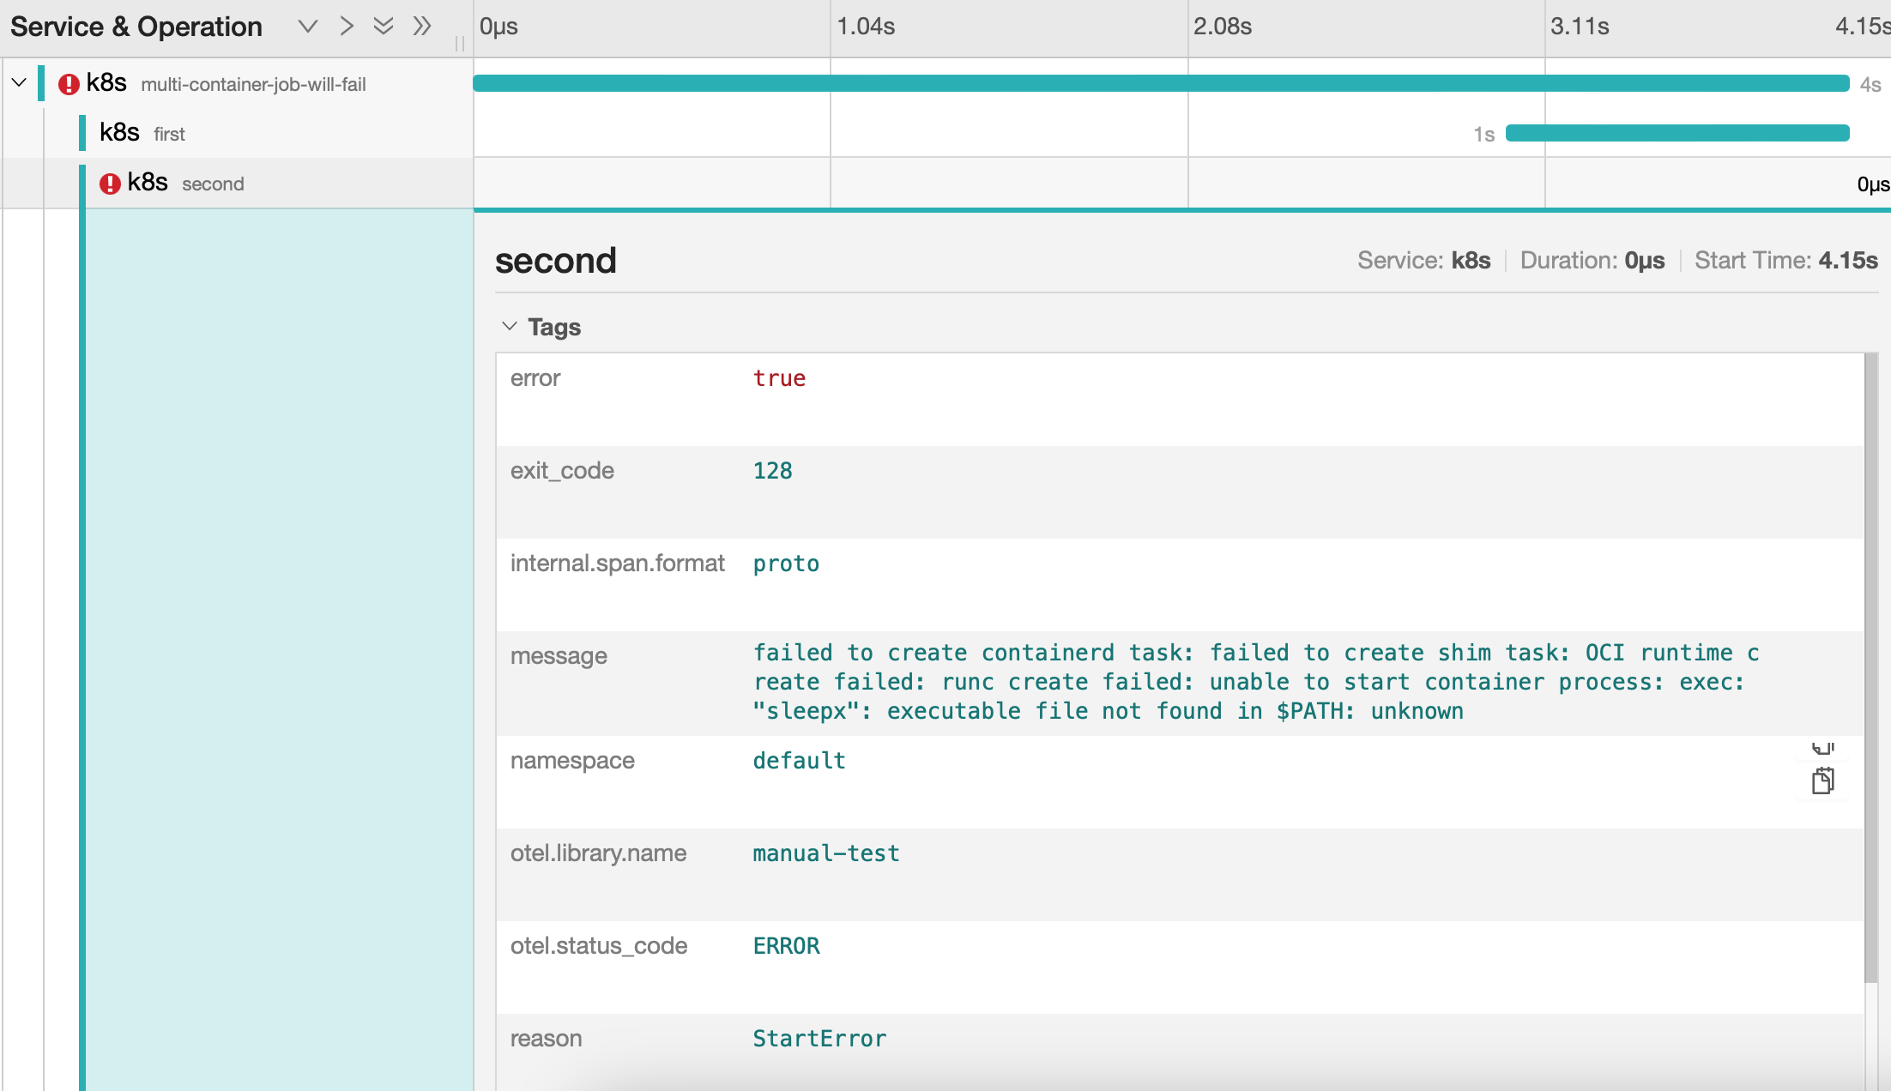This screenshot has width=1891, height=1091.
Task: Expand all spans with the double-right chevron
Action: [421, 27]
